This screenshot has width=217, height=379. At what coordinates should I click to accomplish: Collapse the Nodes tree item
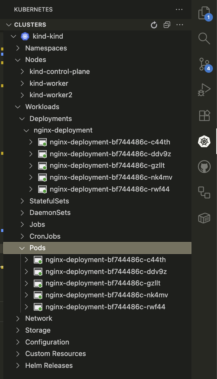point(18,60)
